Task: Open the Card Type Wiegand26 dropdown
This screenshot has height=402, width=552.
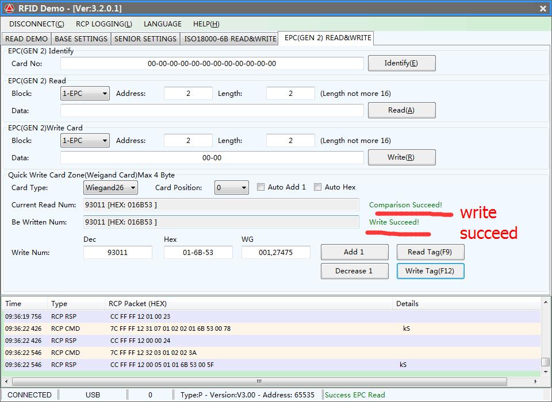Action: 111,188
